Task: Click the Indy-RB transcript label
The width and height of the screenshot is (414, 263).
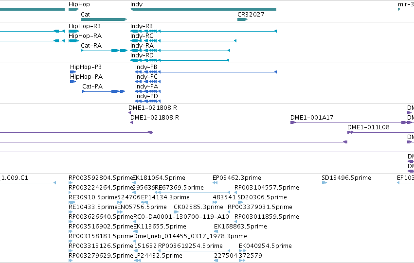Action: point(142,26)
